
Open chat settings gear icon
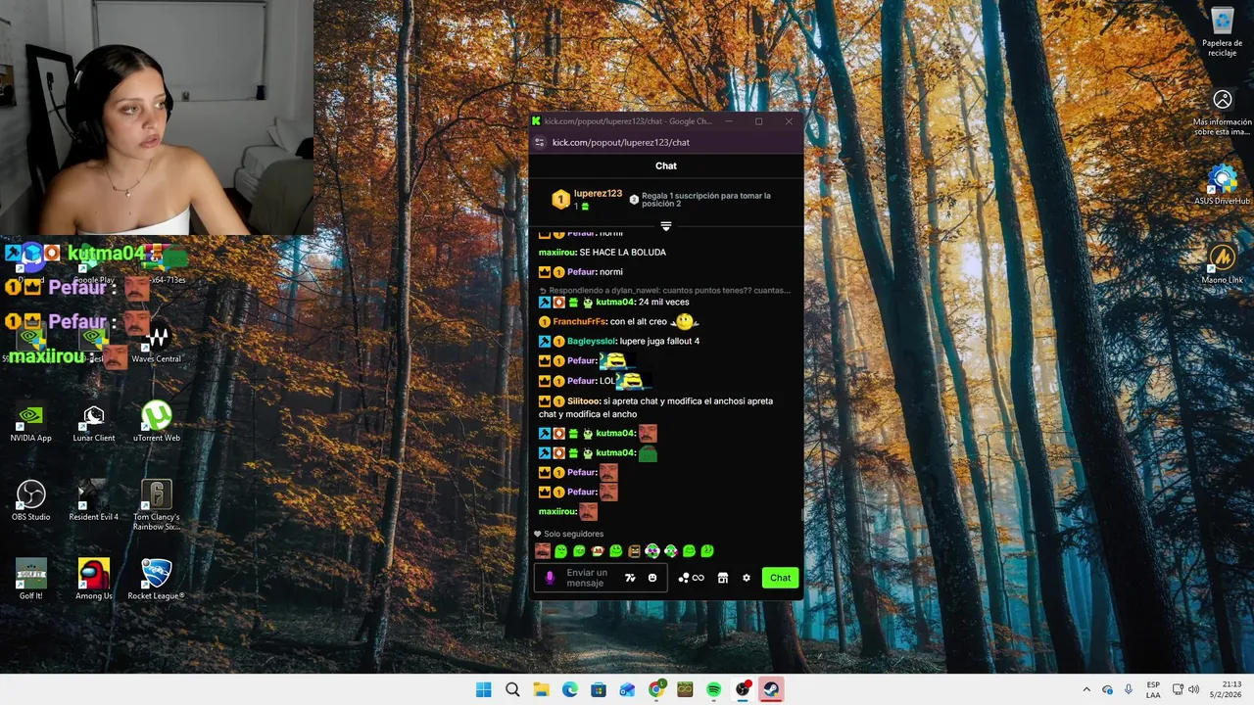pos(747,578)
